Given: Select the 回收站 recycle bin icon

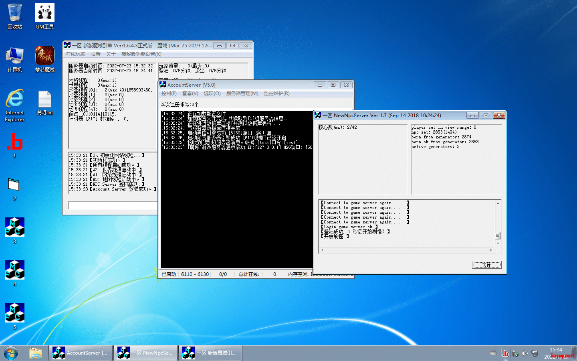Looking at the screenshot, I should coord(15,14).
